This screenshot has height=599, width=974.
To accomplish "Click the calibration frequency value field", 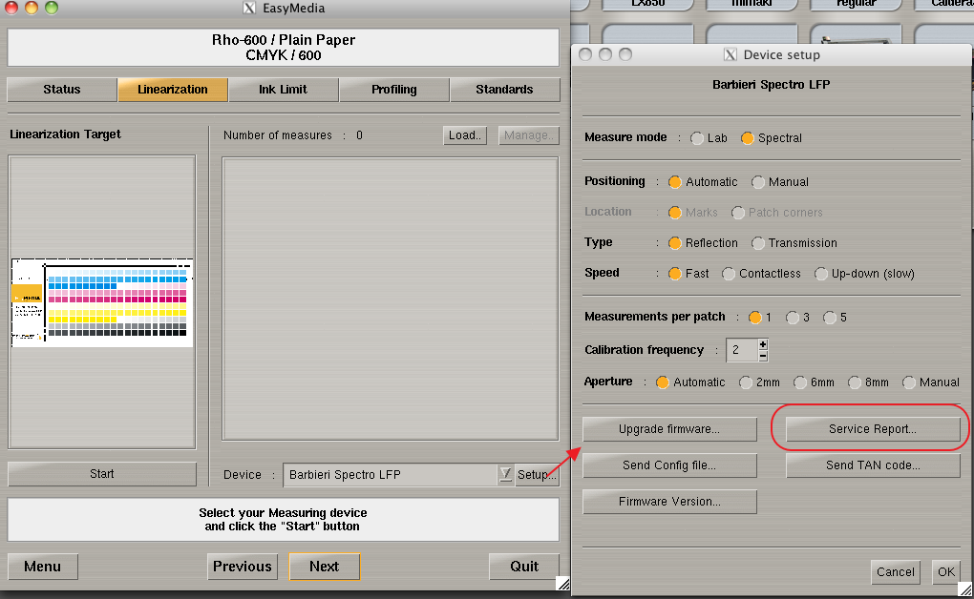I will click(740, 350).
